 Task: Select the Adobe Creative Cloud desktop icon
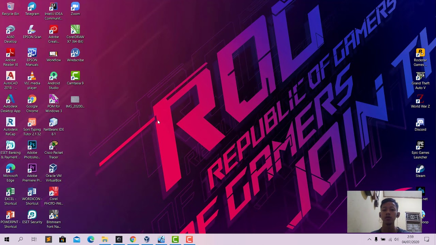[53, 34]
